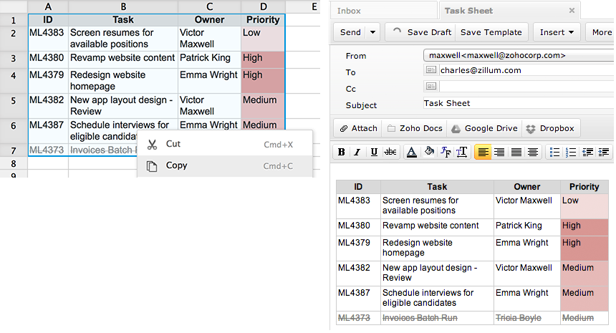Viewport: 616px width, 333px height.
Task: Toggle underline text formatting
Action: 374,152
